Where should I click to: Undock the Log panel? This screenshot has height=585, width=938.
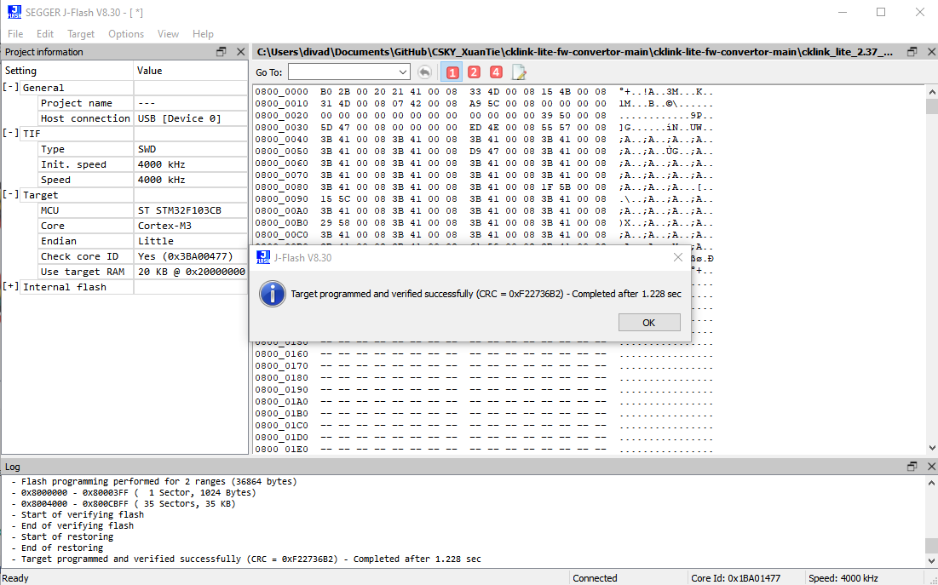tap(912, 467)
